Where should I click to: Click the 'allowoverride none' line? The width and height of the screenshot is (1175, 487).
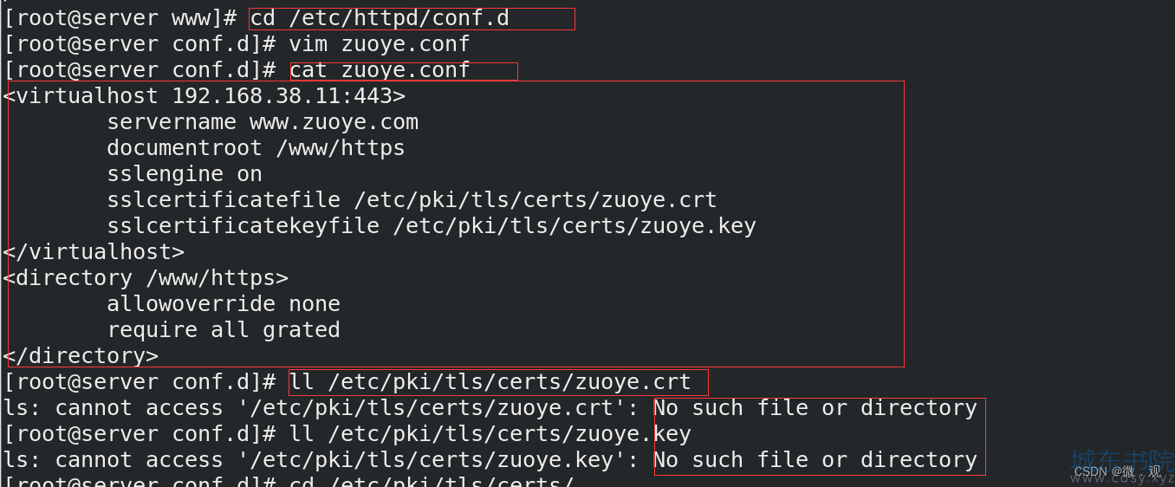tap(224, 304)
